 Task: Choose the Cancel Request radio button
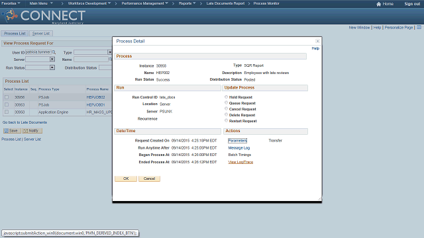[226, 108]
